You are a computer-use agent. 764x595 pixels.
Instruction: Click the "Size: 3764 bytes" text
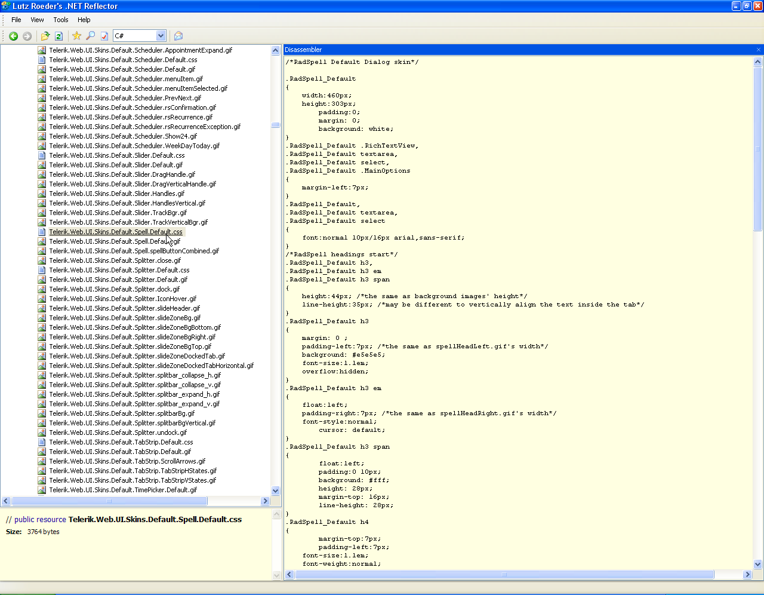click(33, 532)
